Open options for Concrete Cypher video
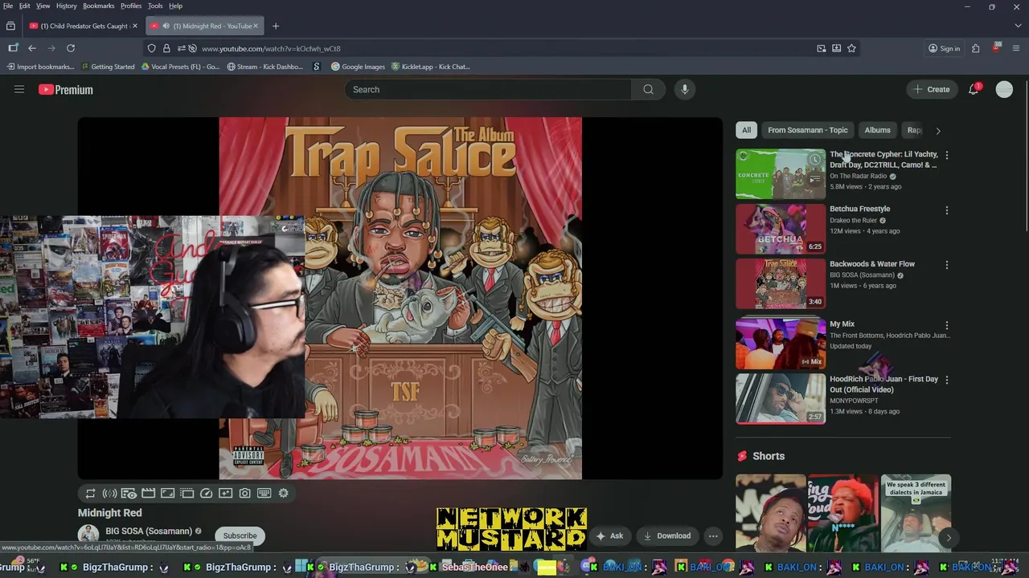1029x578 pixels. click(947, 155)
